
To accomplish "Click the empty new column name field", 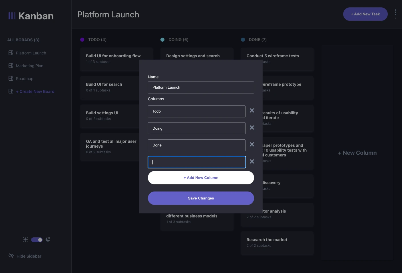I will (197, 162).
